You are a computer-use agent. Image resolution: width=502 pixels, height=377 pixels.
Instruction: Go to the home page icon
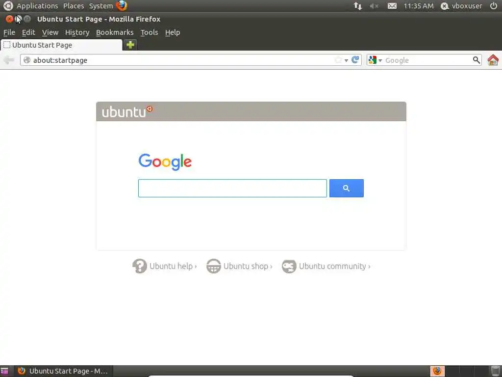pyautogui.click(x=493, y=60)
